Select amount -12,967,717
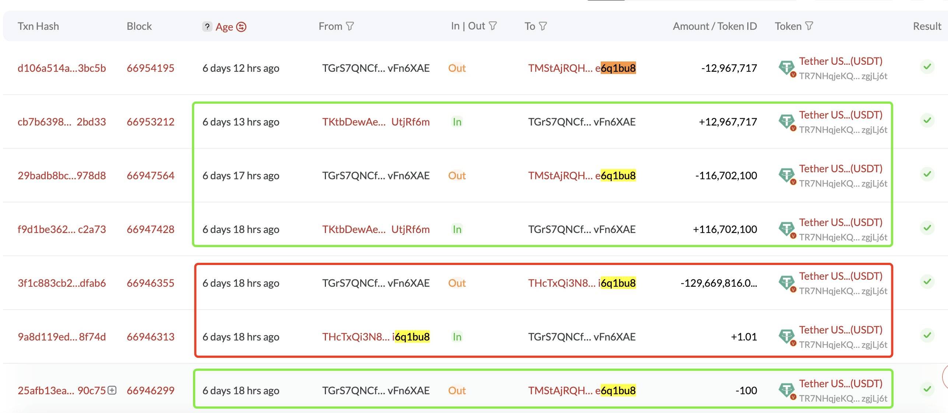This screenshot has width=948, height=413. pos(729,68)
